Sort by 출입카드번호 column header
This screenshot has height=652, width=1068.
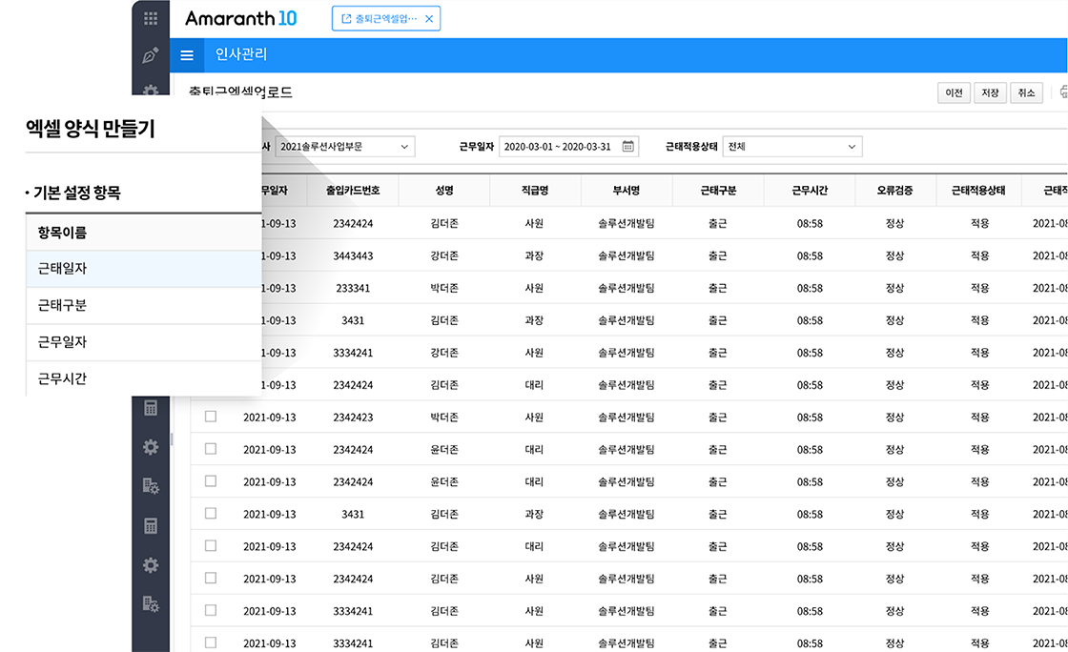coord(353,191)
